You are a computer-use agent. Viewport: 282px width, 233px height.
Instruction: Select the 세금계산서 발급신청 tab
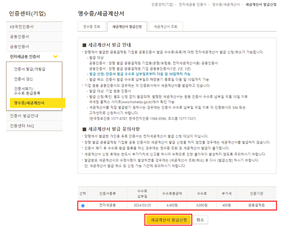click(126, 27)
